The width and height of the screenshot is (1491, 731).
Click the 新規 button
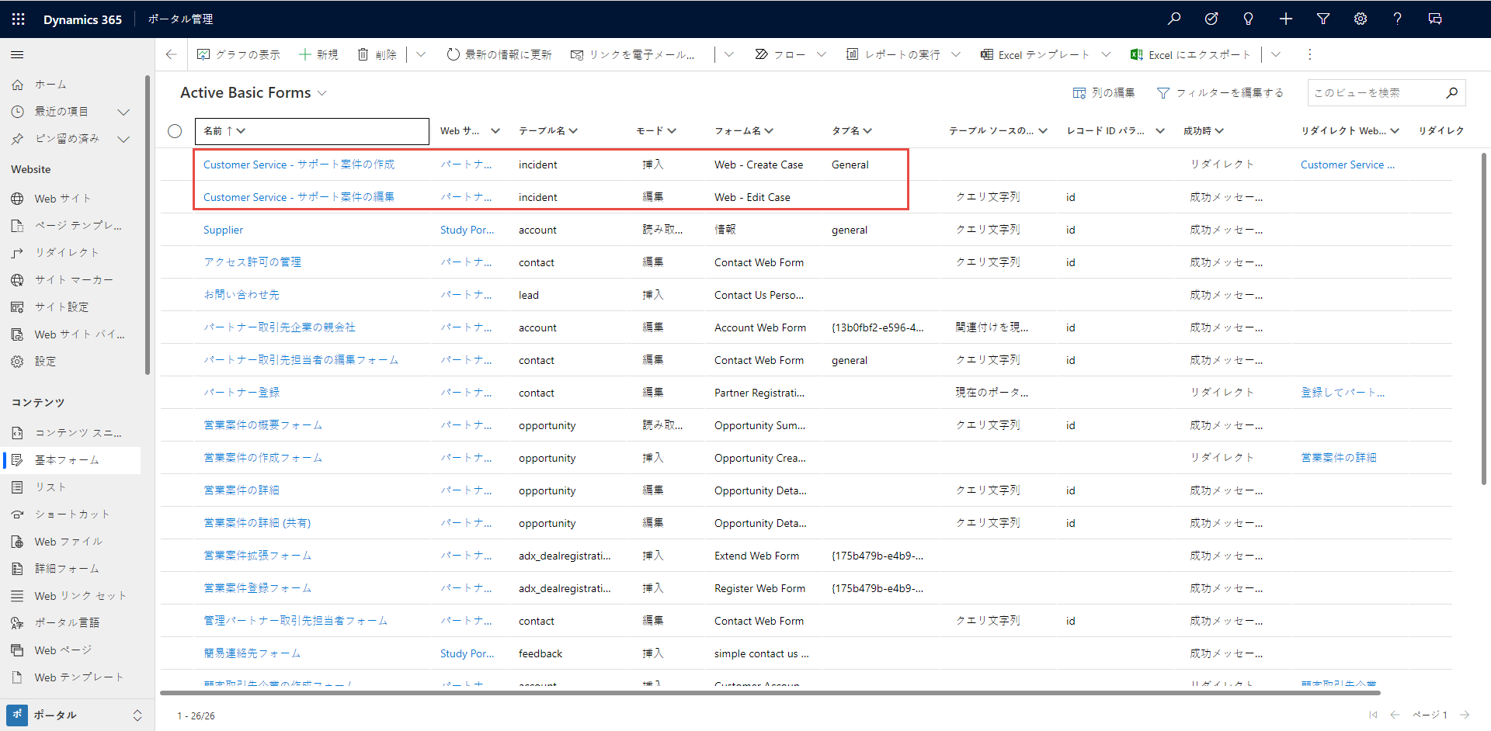318,54
